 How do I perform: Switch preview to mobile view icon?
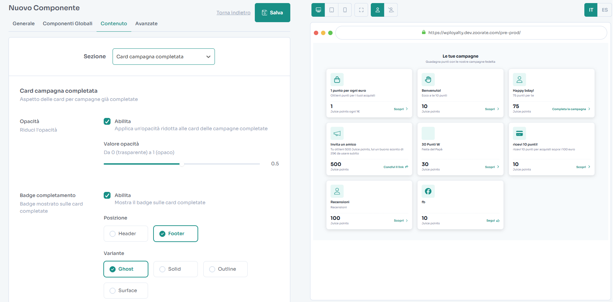345,10
